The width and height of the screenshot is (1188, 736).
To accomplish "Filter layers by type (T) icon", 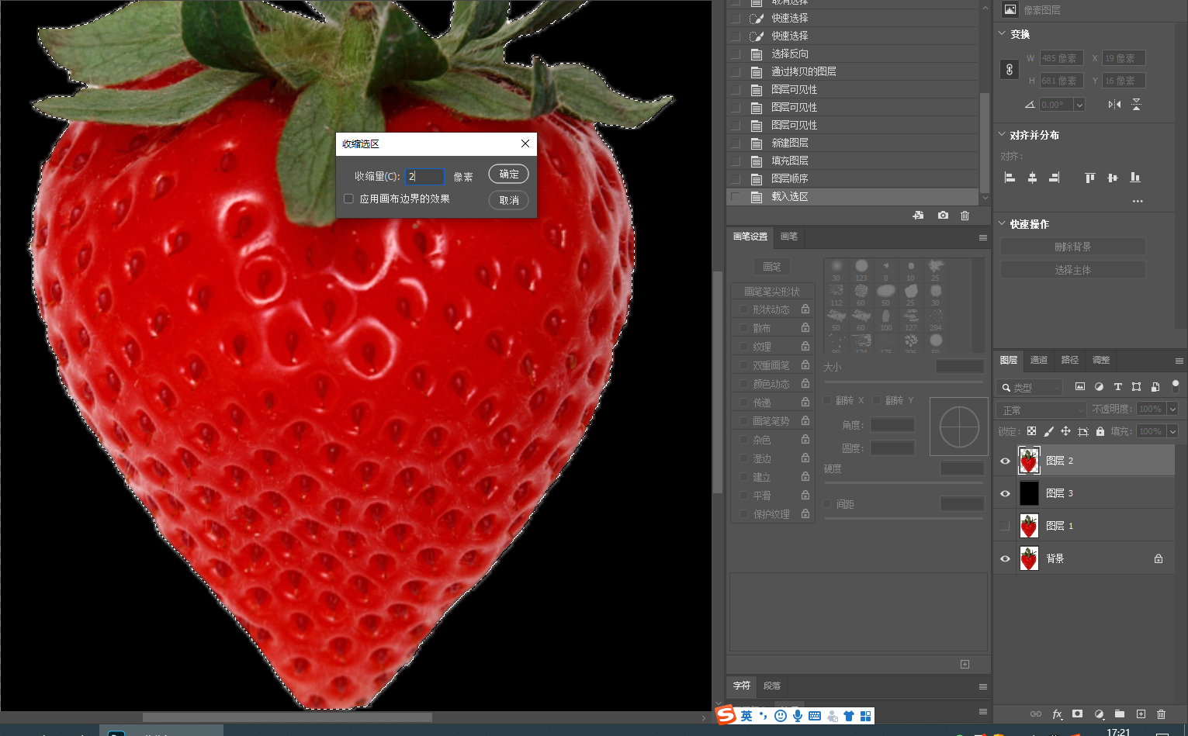I will [1117, 386].
